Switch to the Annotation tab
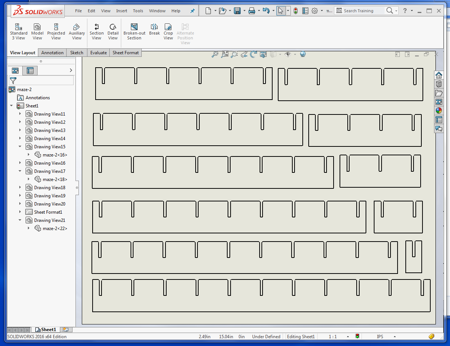This screenshot has height=346, width=450. (52, 53)
